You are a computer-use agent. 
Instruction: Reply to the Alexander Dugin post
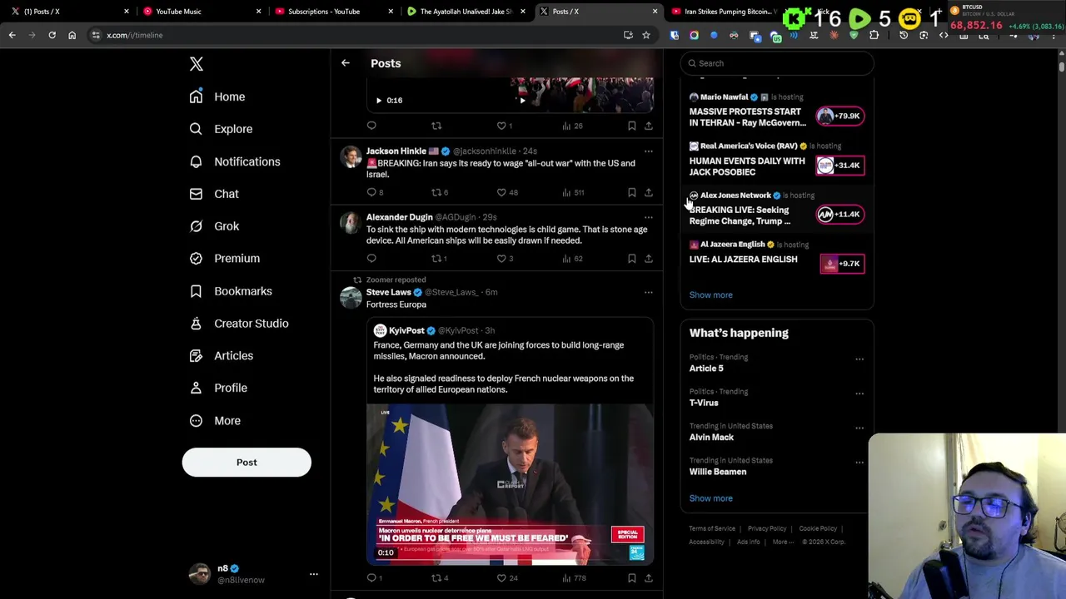coord(371,259)
